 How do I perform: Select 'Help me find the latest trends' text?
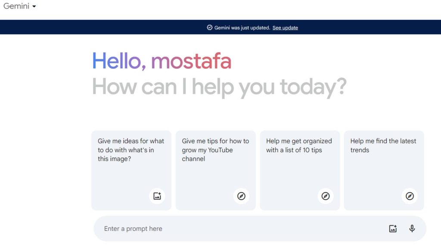tap(383, 145)
